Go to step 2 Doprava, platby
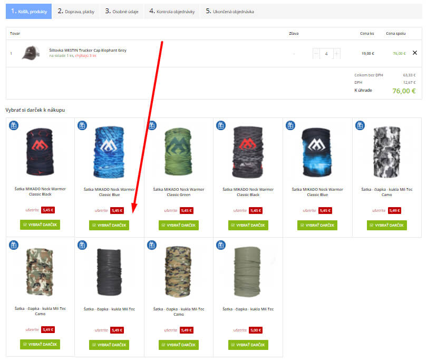This screenshot has width=427, height=361. [x=76, y=12]
